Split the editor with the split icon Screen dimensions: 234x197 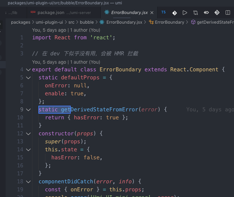228,13
